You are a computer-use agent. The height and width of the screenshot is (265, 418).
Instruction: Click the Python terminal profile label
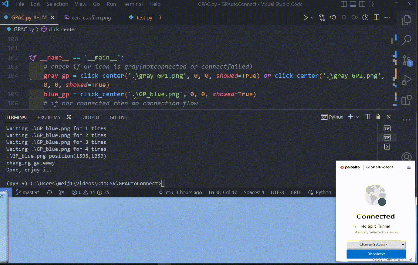(332, 117)
